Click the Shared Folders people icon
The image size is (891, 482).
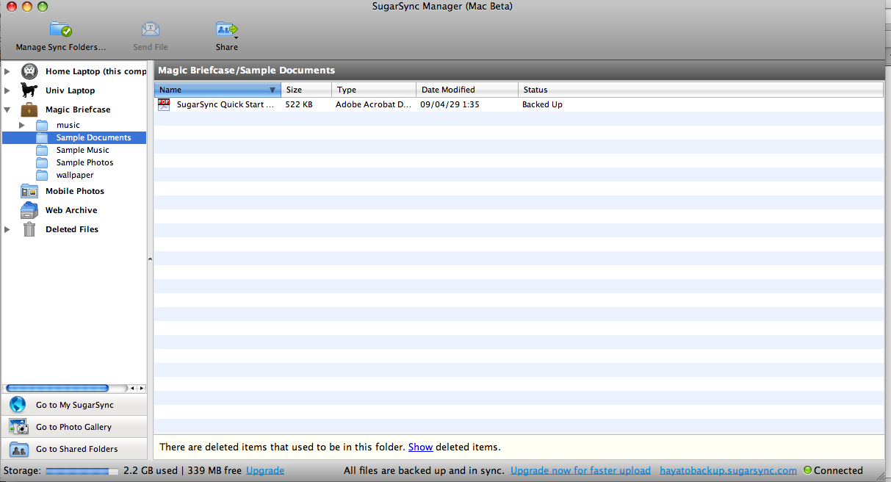(x=18, y=449)
